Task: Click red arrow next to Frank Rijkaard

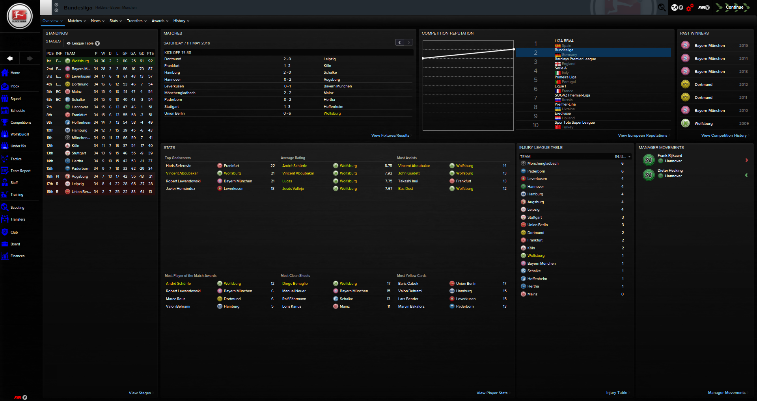Action: [x=747, y=160]
